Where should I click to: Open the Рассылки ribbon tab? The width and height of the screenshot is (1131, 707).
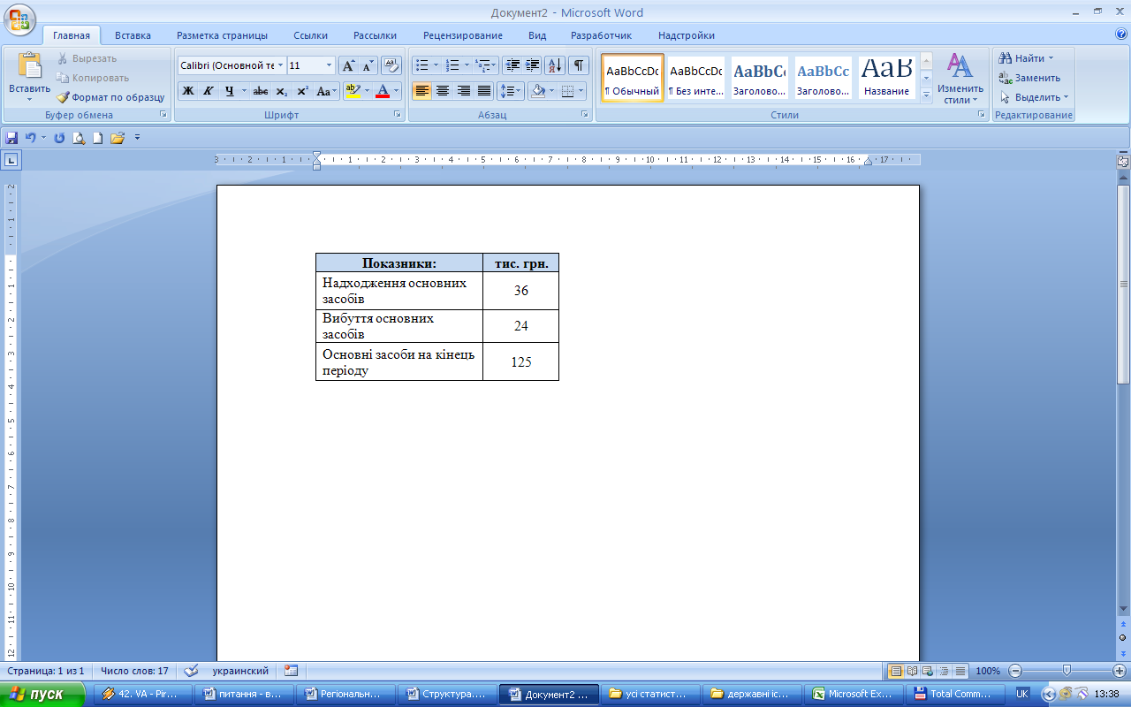tap(375, 35)
